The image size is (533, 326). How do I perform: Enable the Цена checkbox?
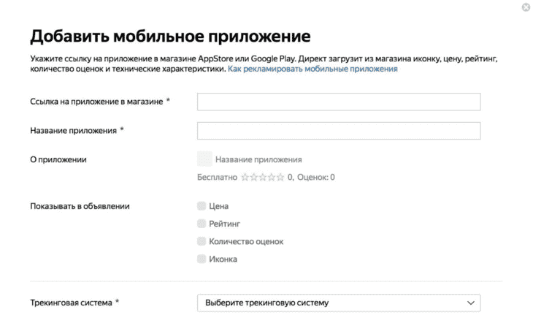[202, 206]
